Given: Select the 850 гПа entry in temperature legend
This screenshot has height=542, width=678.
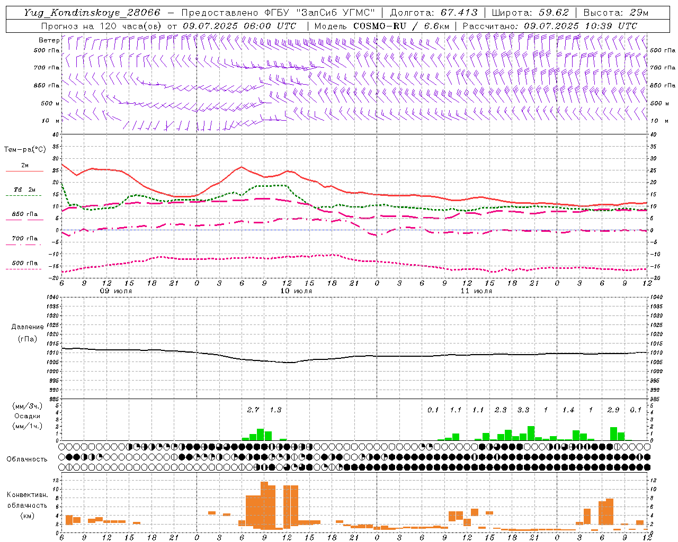Looking at the screenshot, I should click(25, 214).
